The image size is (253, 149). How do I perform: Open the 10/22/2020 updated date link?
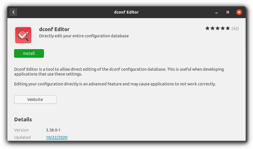point(57,137)
